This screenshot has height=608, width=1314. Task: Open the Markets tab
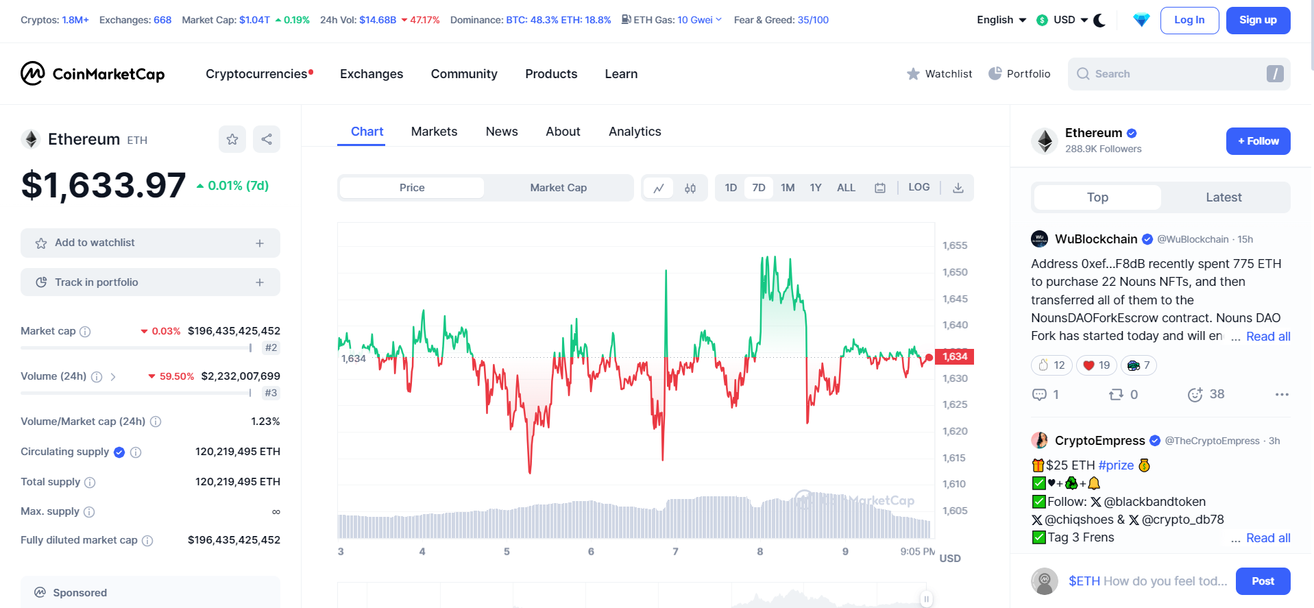tap(434, 132)
